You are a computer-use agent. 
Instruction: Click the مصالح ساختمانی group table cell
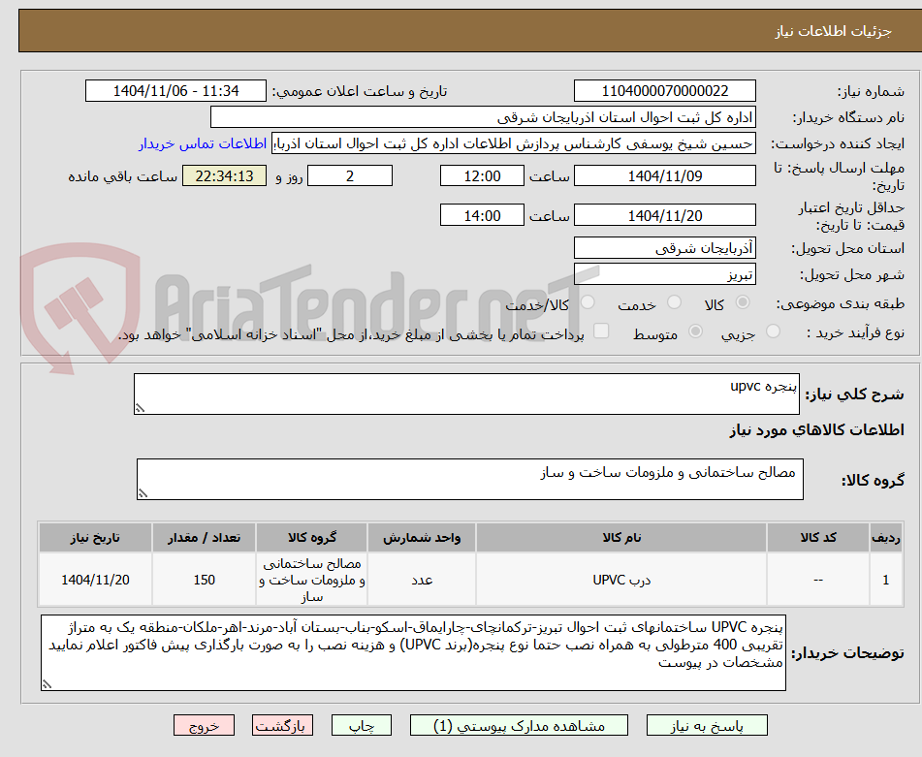[x=311, y=580]
